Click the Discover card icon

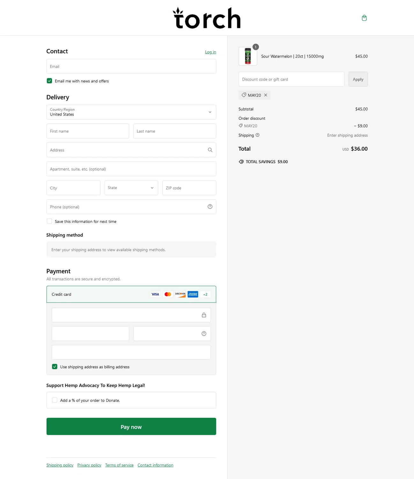click(180, 294)
